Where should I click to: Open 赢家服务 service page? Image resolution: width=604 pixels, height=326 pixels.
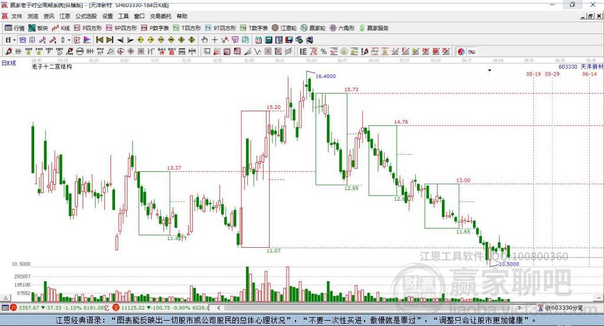pos(374,28)
